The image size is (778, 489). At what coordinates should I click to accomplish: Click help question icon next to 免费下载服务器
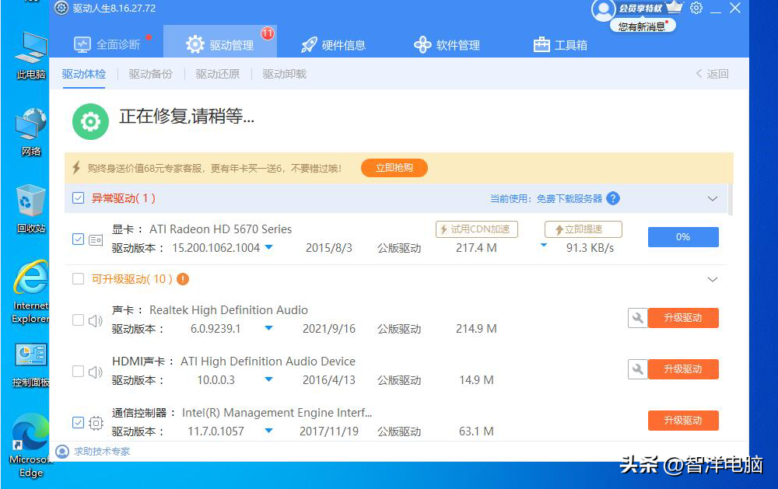pos(613,198)
